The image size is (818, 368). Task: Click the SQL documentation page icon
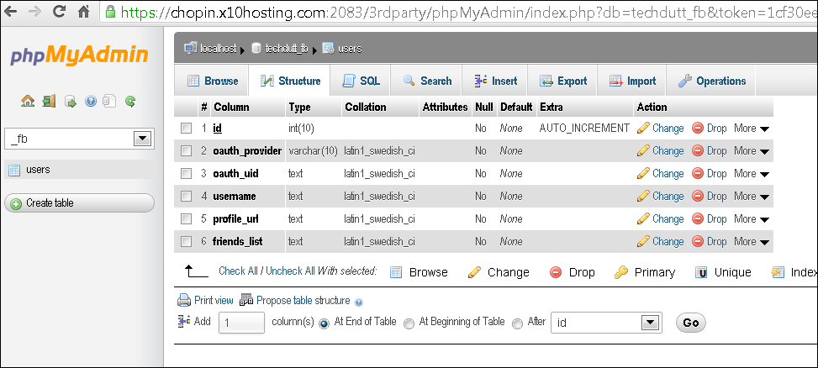pyautogui.click(x=109, y=101)
